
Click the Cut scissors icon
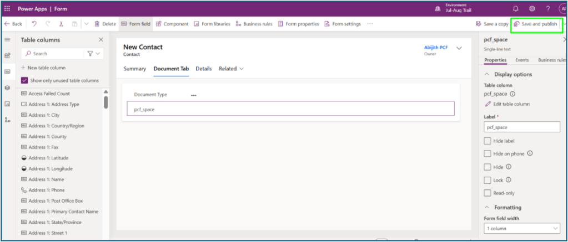pos(61,24)
